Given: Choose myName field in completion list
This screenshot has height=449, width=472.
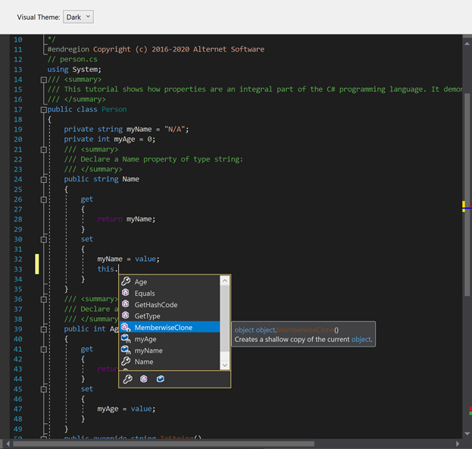Looking at the screenshot, I should 170,350.
